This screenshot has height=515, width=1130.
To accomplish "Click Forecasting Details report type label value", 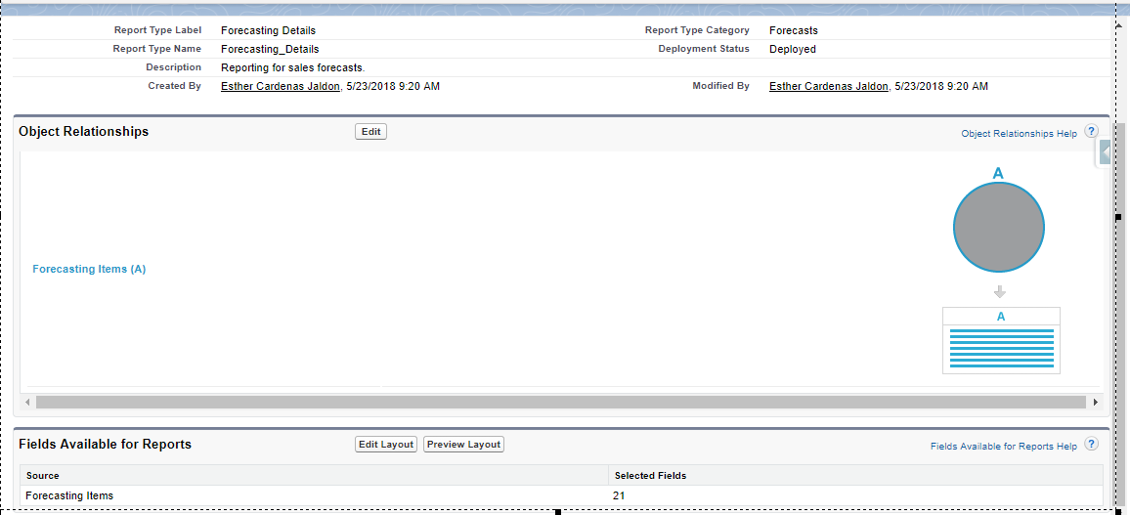I will tap(268, 31).
